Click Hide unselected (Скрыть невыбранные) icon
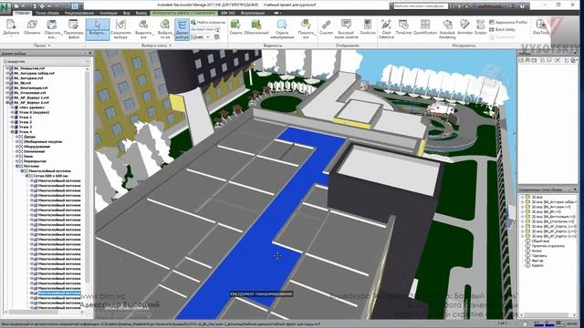 282,29
